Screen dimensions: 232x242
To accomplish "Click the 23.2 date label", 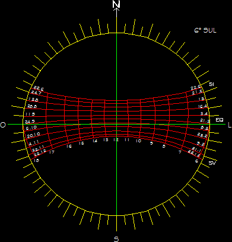I will point(202,135).
